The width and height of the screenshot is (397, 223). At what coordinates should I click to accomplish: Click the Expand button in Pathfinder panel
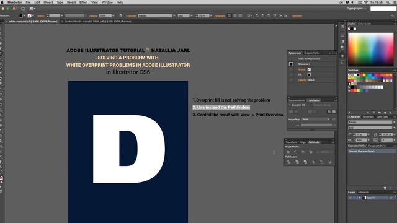tap(325, 152)
